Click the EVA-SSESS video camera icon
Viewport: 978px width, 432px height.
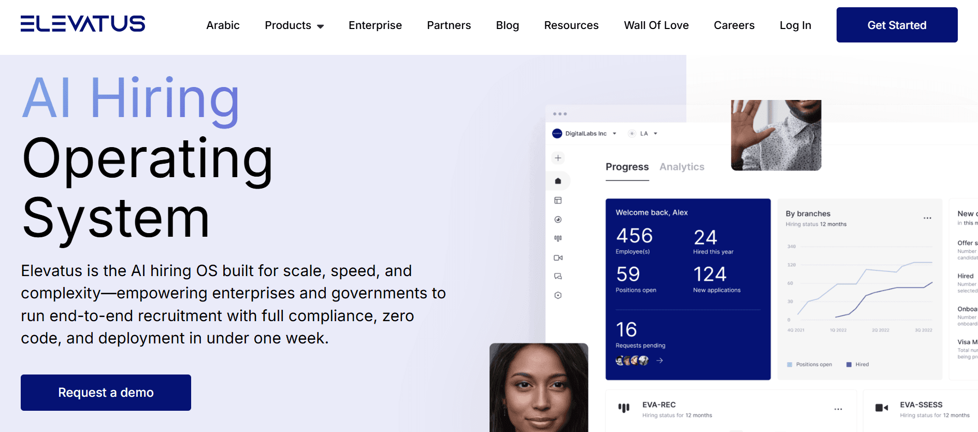click(x=882, y=408)
